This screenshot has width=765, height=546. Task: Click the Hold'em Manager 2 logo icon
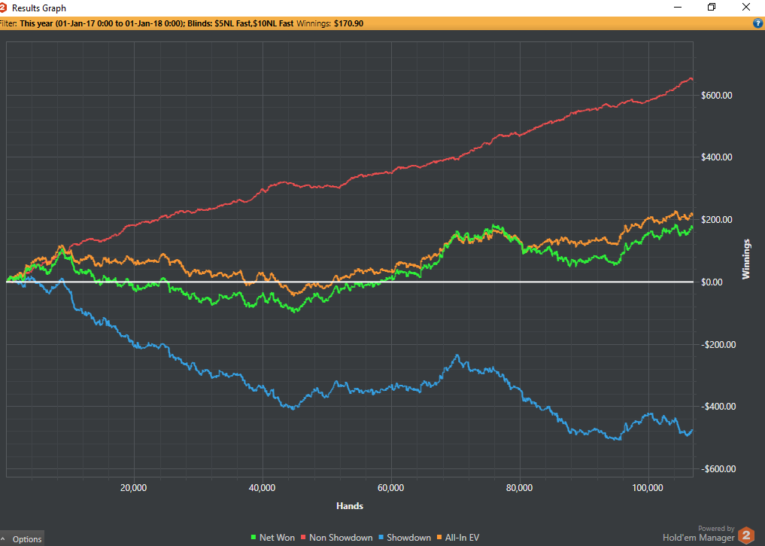pos(746,535)
